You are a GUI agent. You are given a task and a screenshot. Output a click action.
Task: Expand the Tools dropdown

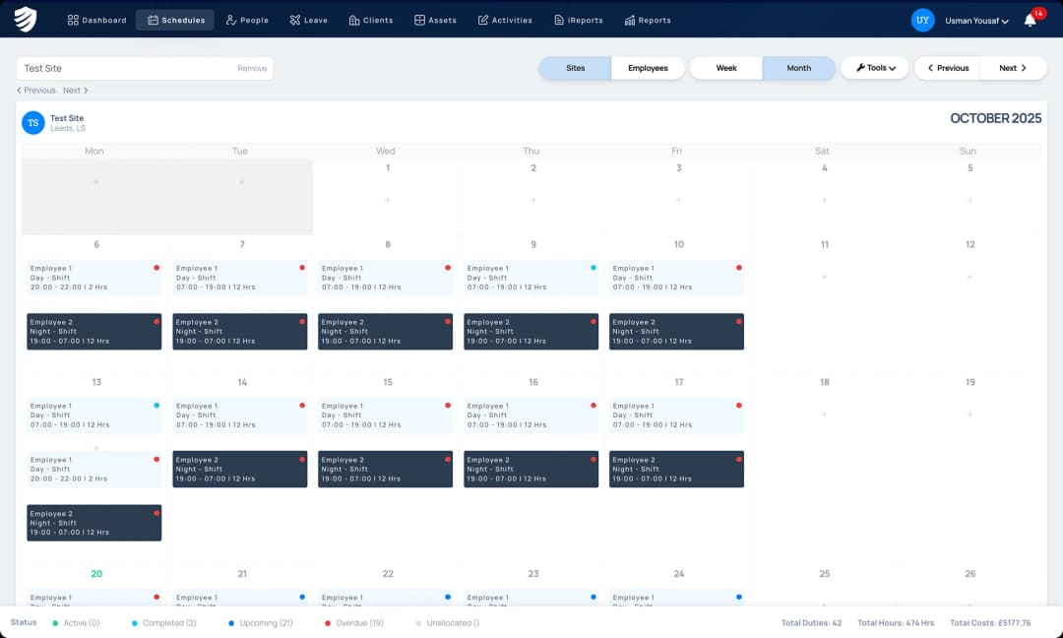[874, 68]
